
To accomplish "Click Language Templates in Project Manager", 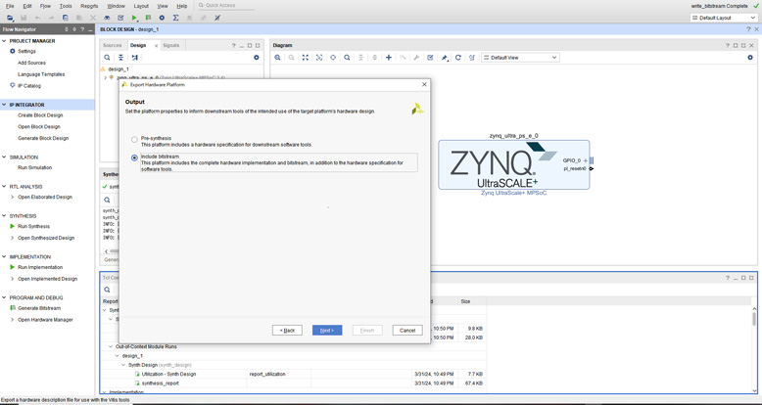I will (41, 74).
